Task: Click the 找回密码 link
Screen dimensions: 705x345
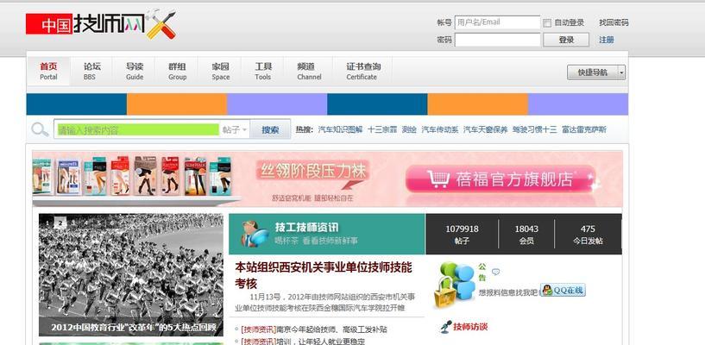Action: [x=614, y=22]
